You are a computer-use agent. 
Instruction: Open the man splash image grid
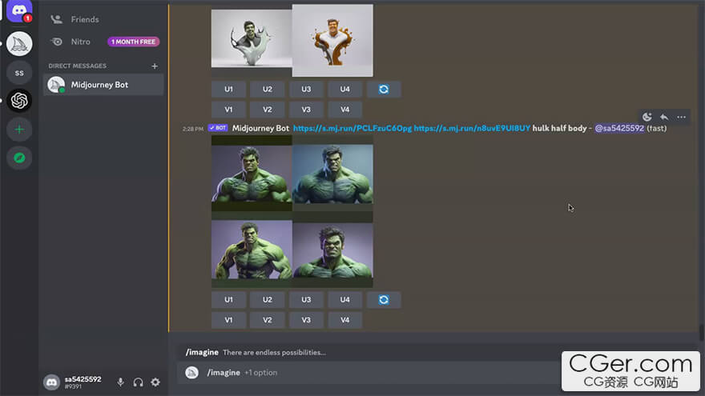click(292, 41)
